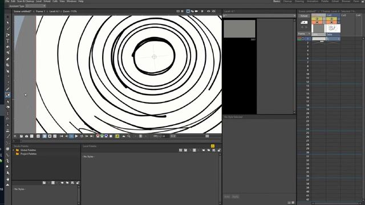Click the camera snapshot icon below the viewer

click(x=27, y=136)
